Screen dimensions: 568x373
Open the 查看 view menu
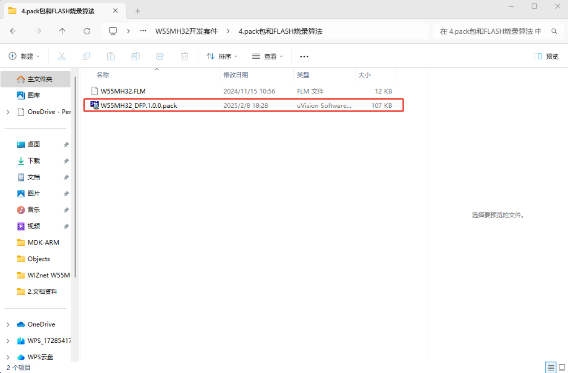tap(267, 56)
